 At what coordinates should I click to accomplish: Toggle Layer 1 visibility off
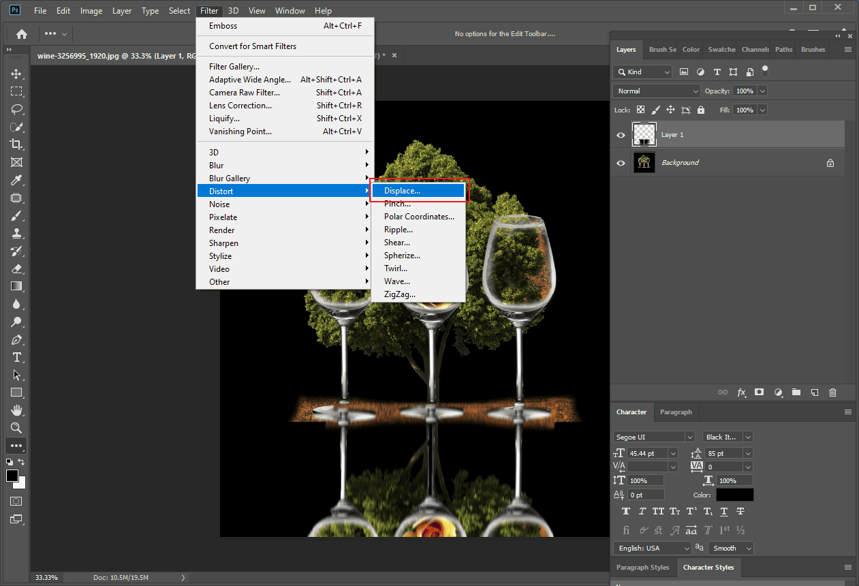pos(621,135)
